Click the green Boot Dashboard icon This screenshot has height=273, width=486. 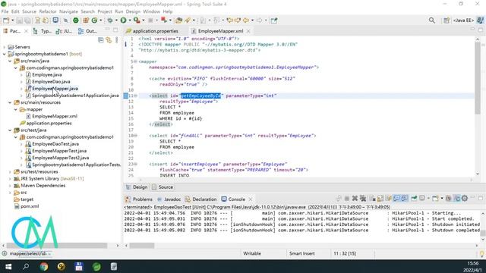(76, 20)
